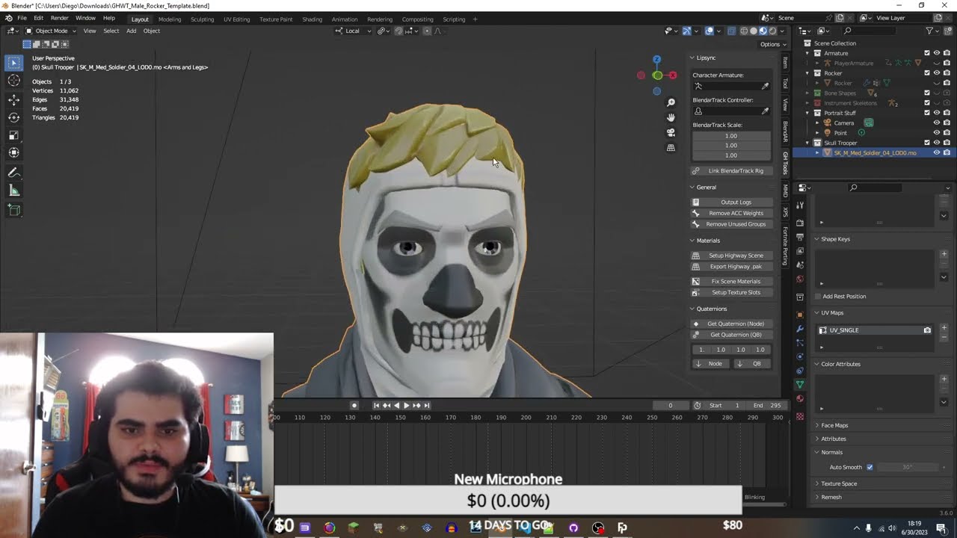Activate the Scale tool
This screenshot has width=957, height=538.
[14, 135]
